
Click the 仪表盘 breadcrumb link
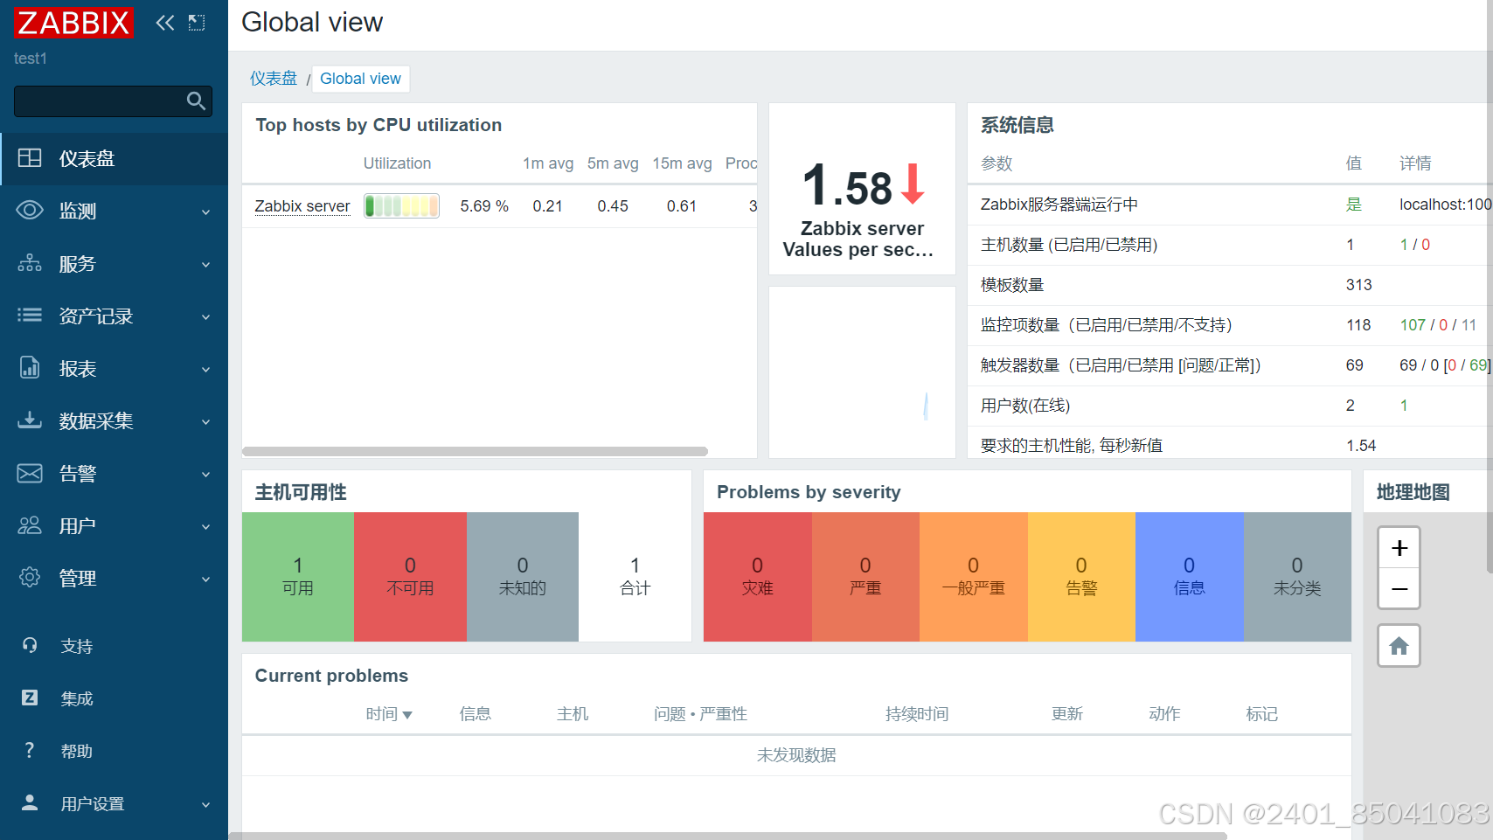[x=274, y=79]
